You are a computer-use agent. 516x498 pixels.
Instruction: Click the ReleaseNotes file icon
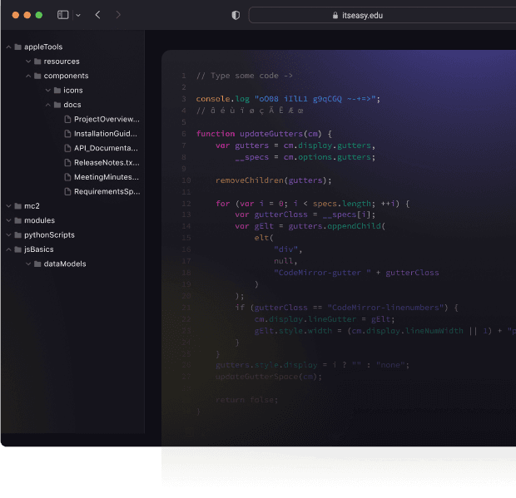pos(67,163)
